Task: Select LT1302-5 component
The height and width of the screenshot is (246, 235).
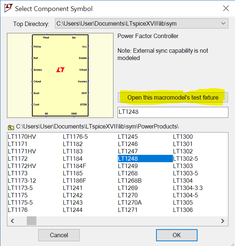Action: [x=185, y=159]
